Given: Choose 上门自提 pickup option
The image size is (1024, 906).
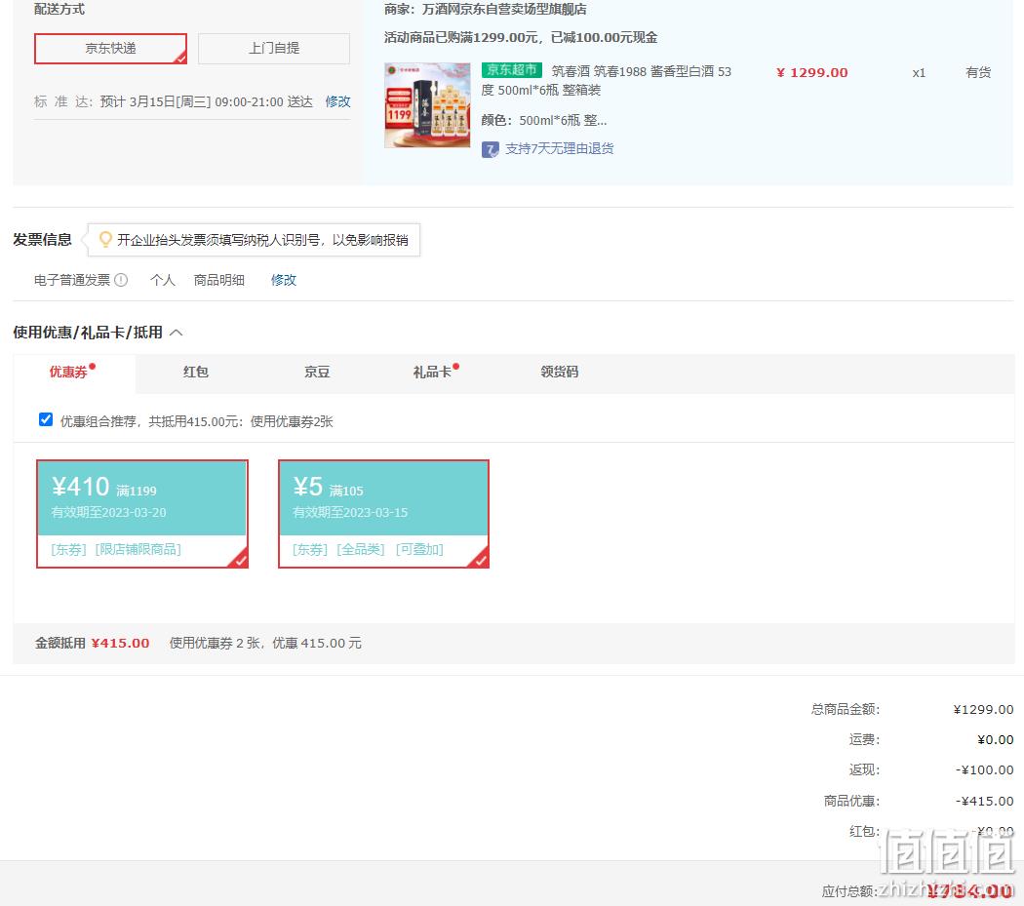Looking at the screenshot, I should click(x=274, y=49).
